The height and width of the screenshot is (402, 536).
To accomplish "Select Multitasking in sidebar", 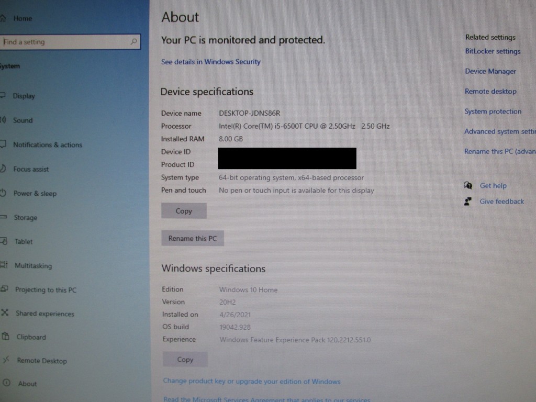I will tap(33, 265).
